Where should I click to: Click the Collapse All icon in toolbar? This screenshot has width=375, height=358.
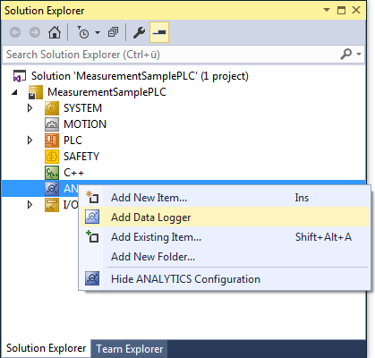[113, 32]
